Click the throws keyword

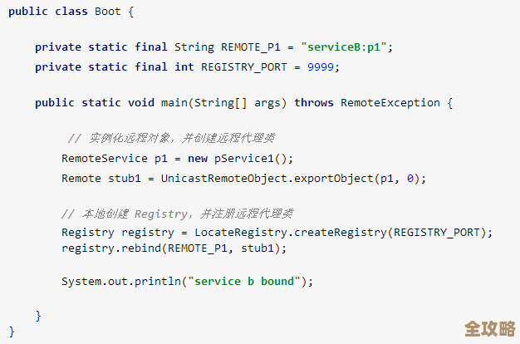pyautogui.click(x=314, y=103)
